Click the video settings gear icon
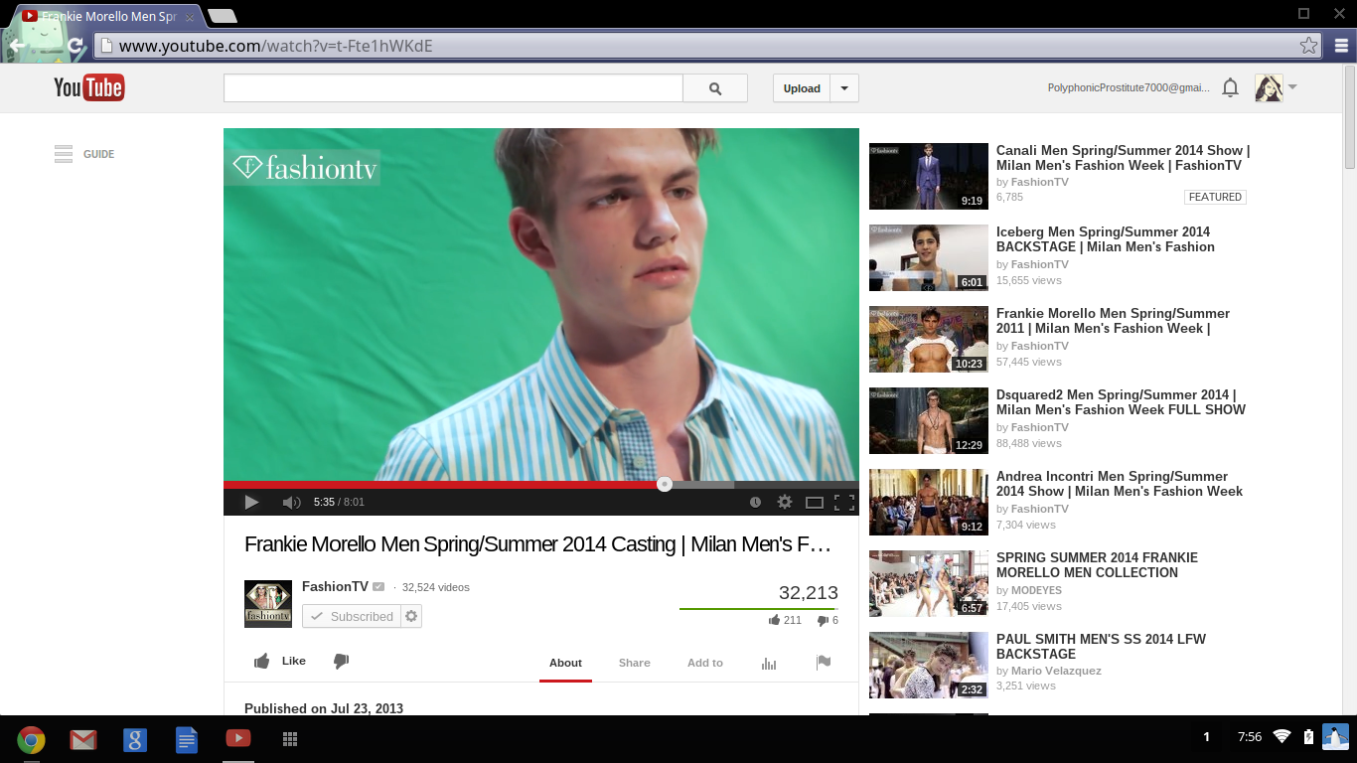Screen dimensions: 1357x763 [x=785, y=502]
